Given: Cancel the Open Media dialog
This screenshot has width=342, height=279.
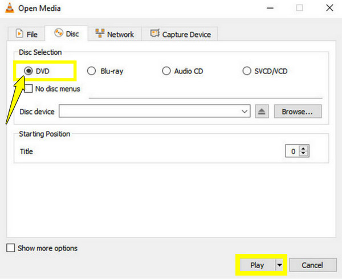Looking at the screenshot, I should (x=313, y=265).
